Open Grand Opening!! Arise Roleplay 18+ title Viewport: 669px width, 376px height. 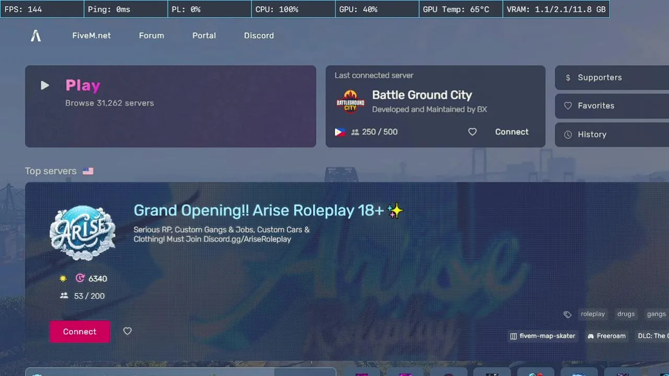click(x=268, y=210)
